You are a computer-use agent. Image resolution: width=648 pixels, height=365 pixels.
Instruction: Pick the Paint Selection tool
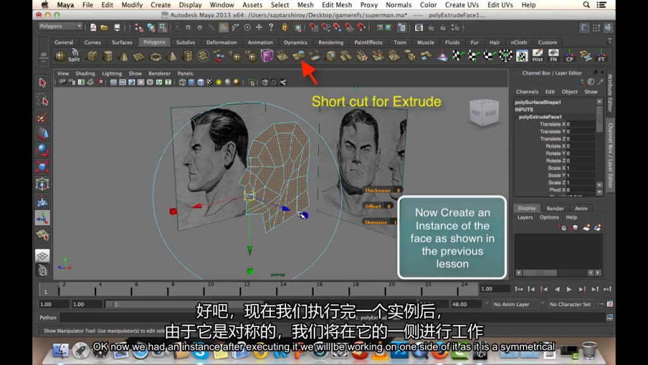(x=42, y=117)
